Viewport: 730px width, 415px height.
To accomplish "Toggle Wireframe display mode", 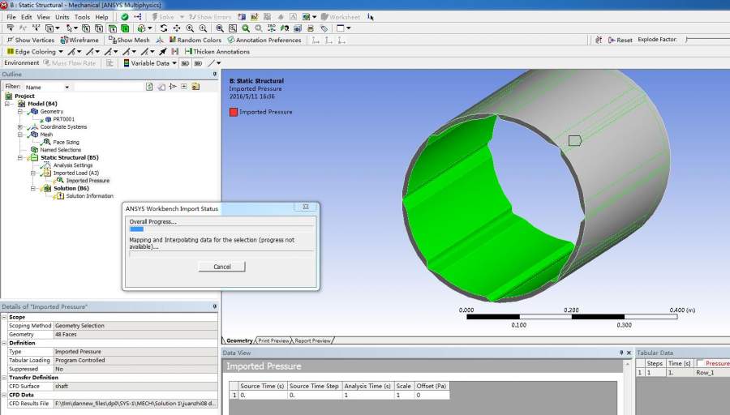I will [x=79, y=40].
